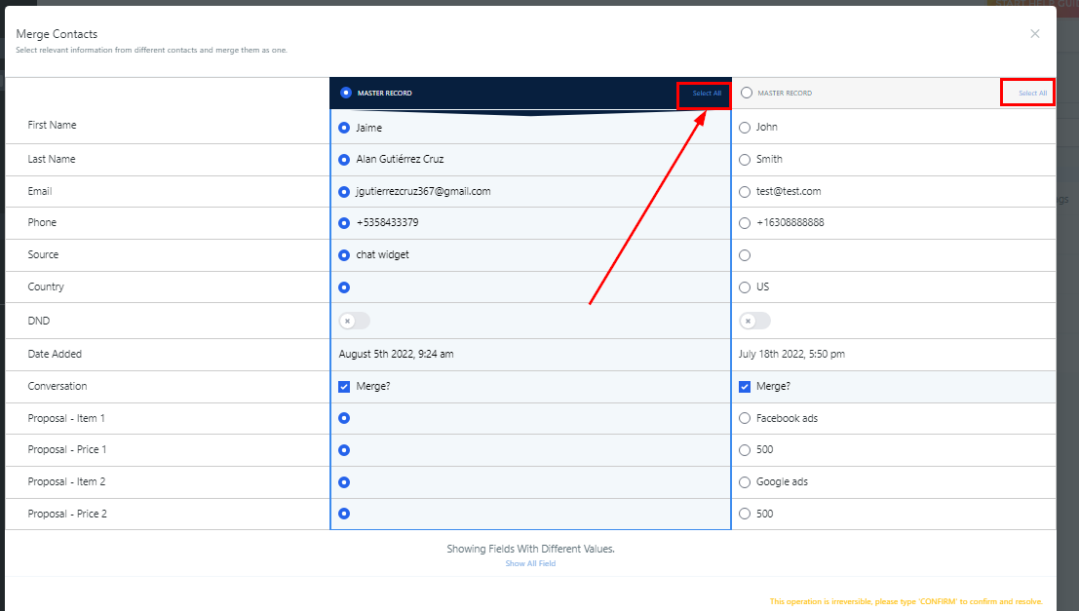The image size is (1079, 611).
Task: Expand the list with Show All Field
Action: coord(530,564)
